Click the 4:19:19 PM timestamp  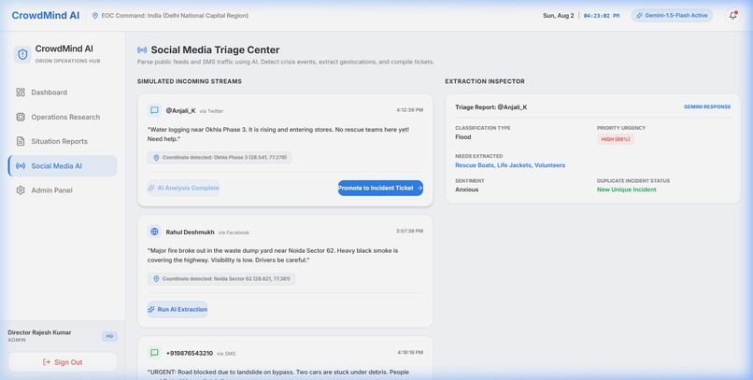pos(410,352)
